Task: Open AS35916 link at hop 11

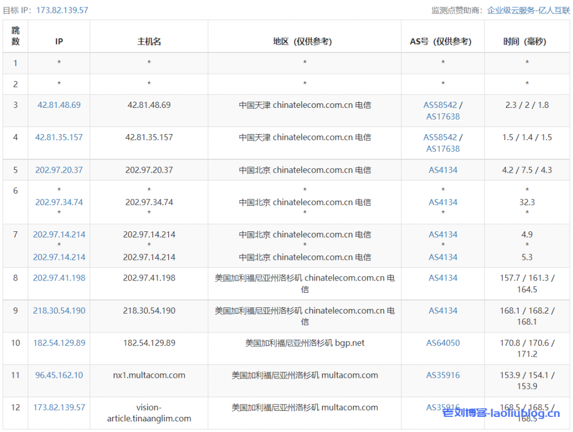Action: pos(443,375)
